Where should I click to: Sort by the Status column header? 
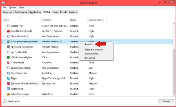tap(78, 20)
